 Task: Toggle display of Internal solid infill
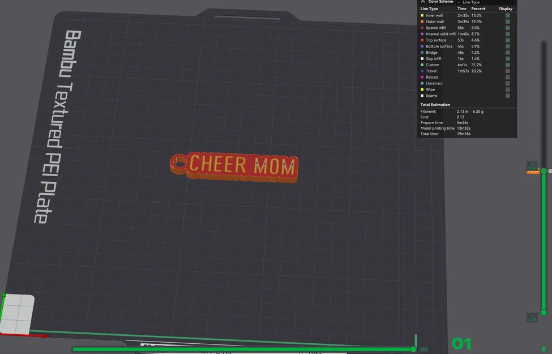click(508, 34)
